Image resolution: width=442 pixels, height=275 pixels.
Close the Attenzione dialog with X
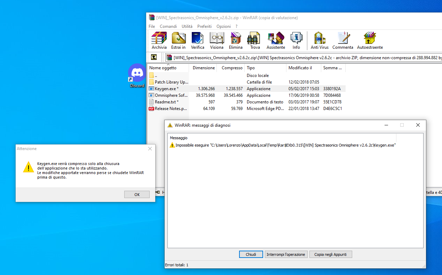coord(150,149)
